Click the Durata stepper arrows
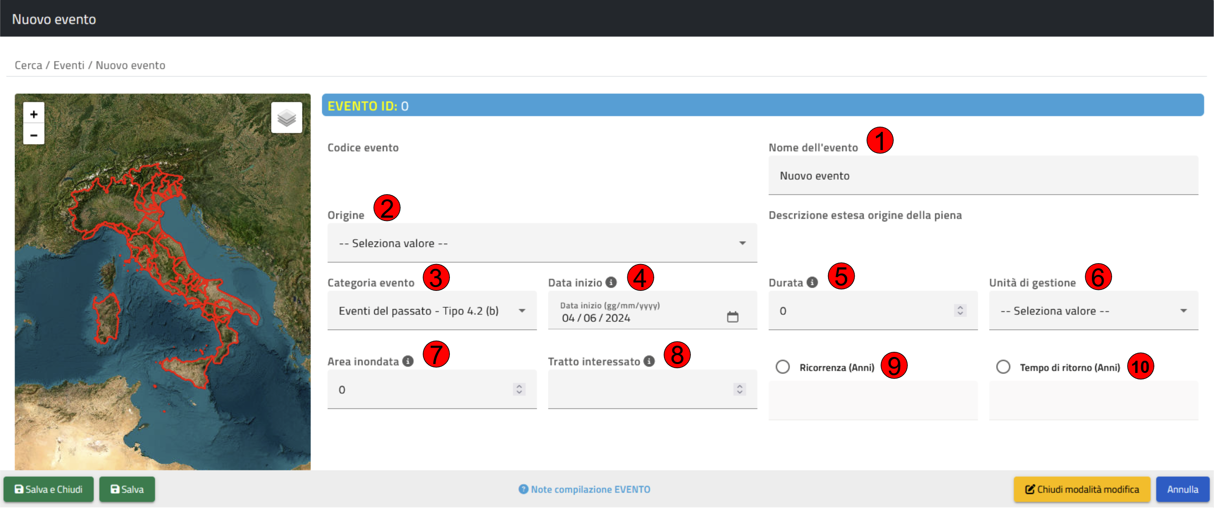Image resolution: width=1214 pixels, height=508 pixels. click(960, 310)
